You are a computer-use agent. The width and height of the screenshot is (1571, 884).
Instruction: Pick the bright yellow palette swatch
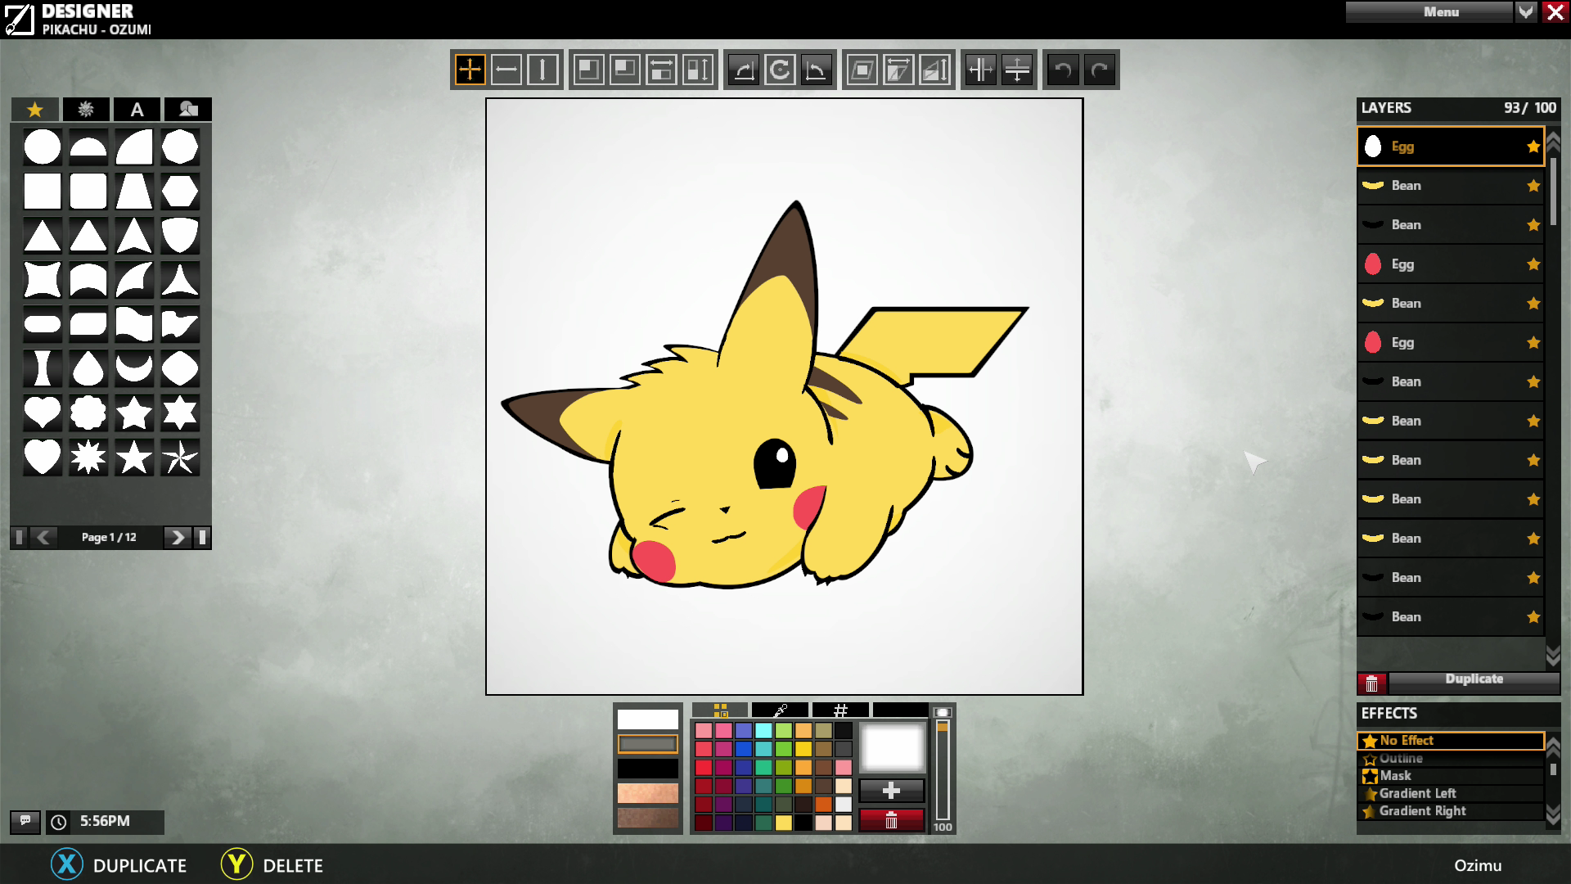click(804, 749)
